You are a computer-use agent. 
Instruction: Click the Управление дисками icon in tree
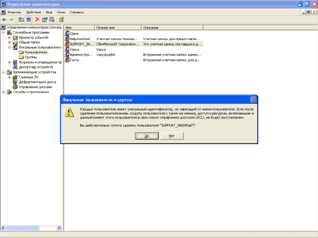click(15, 87)
